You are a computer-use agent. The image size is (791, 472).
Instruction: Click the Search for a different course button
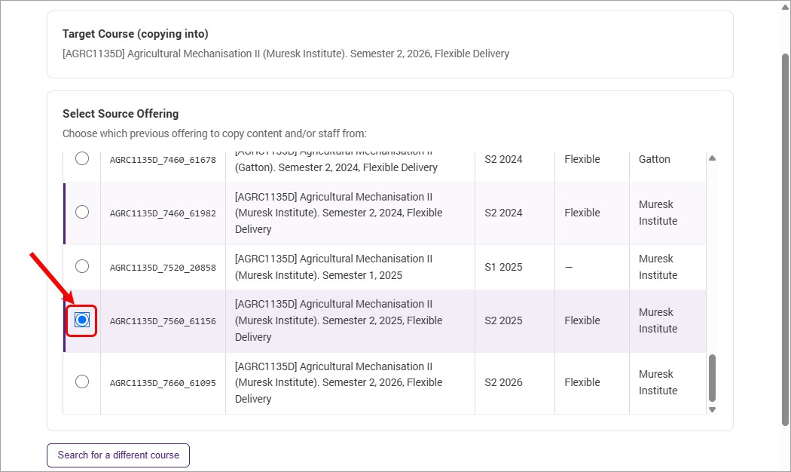click(118, 455)
